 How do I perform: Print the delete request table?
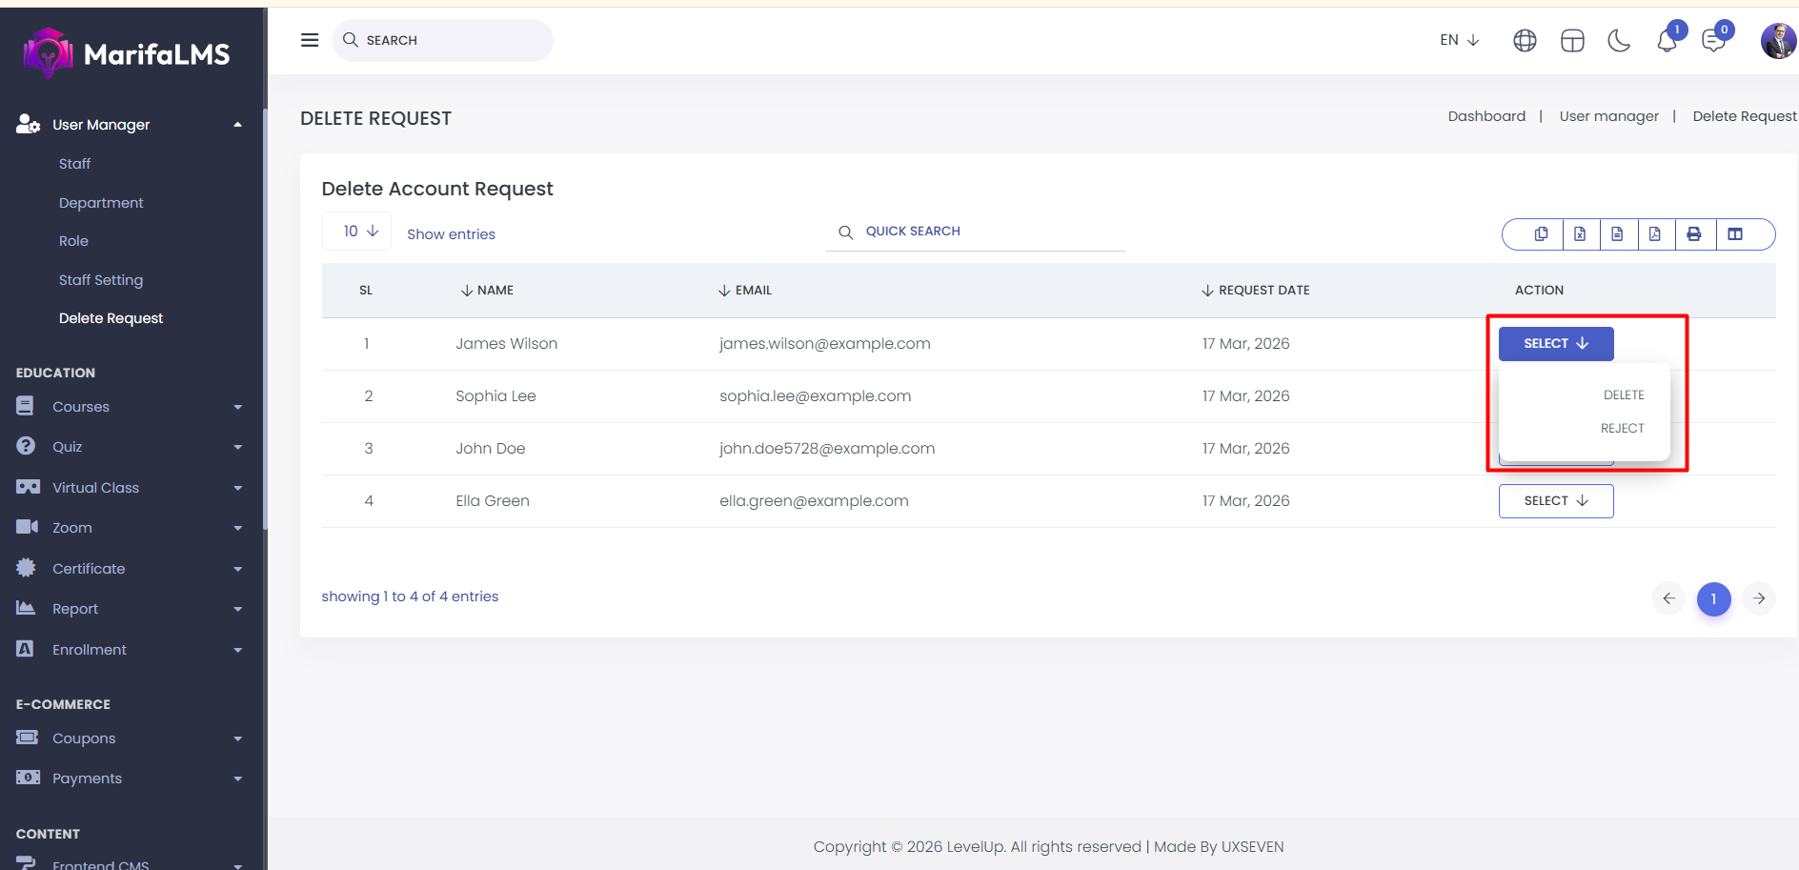(1694, 234)
